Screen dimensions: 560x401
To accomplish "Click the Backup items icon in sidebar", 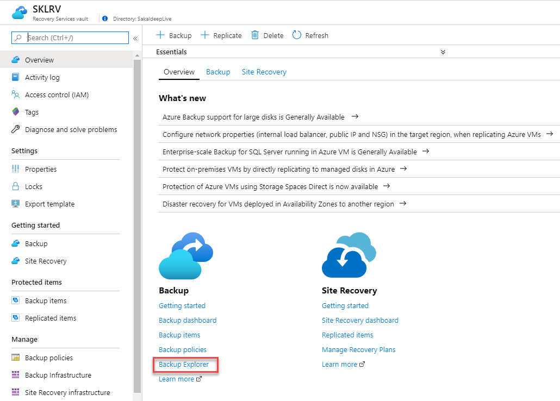I will 15,300.
